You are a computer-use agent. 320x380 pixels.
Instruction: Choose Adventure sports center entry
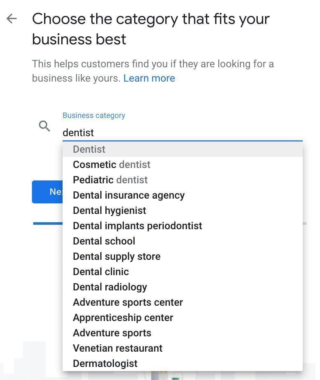pyautogui.click(x=128, y=302)
